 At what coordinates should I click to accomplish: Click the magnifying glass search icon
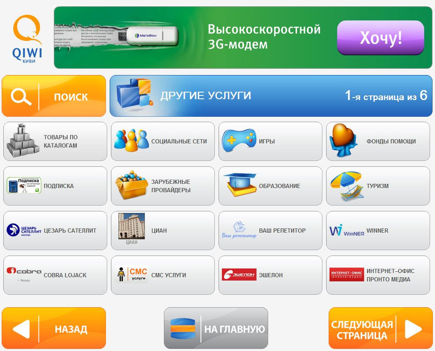[21, 97]
